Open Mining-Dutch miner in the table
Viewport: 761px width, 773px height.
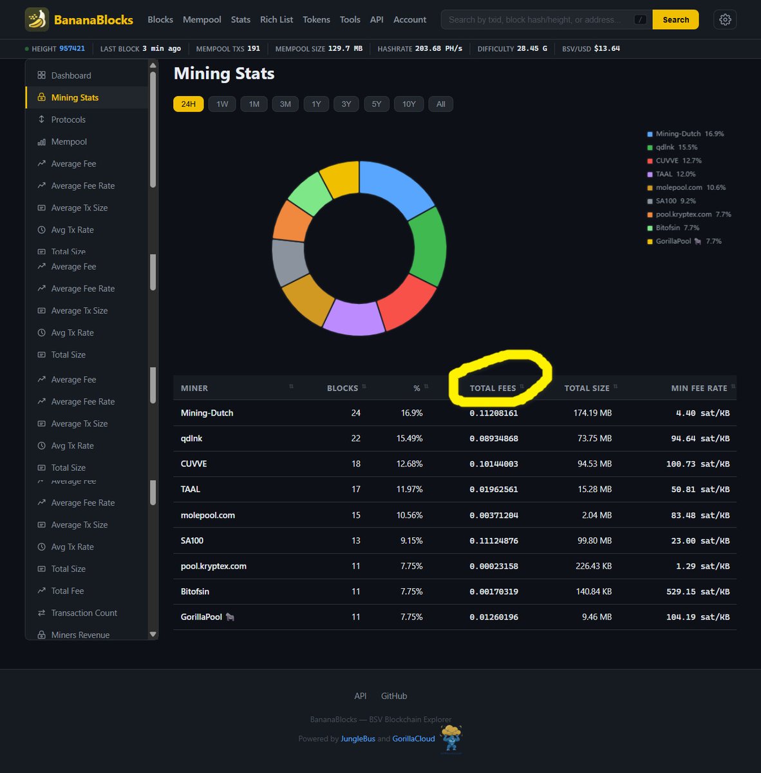coord(207,413)
